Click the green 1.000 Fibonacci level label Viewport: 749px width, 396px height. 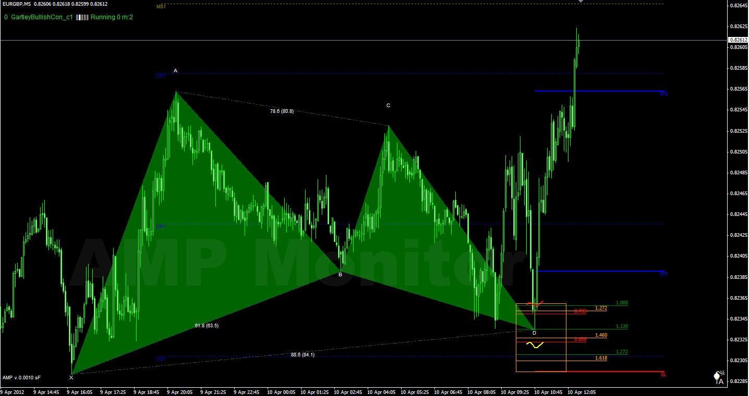click(x=622, y=303)
